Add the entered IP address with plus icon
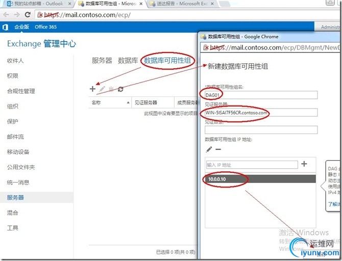The width and height of the screenshot is (342, 261). point(304,164)
